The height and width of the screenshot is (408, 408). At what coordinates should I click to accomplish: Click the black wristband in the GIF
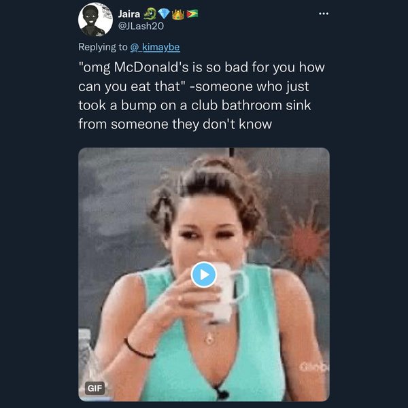[x=139, y=350]
